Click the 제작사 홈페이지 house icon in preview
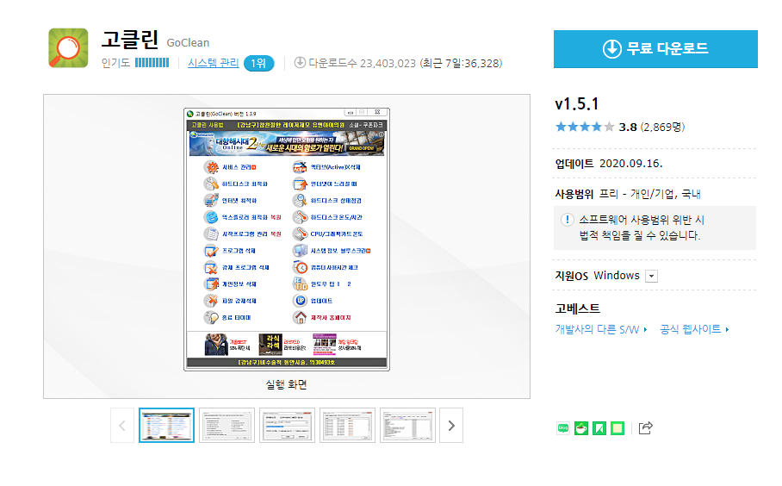This screenshot has width=782, height=486. pyautogui.click(x=301, y=317)
